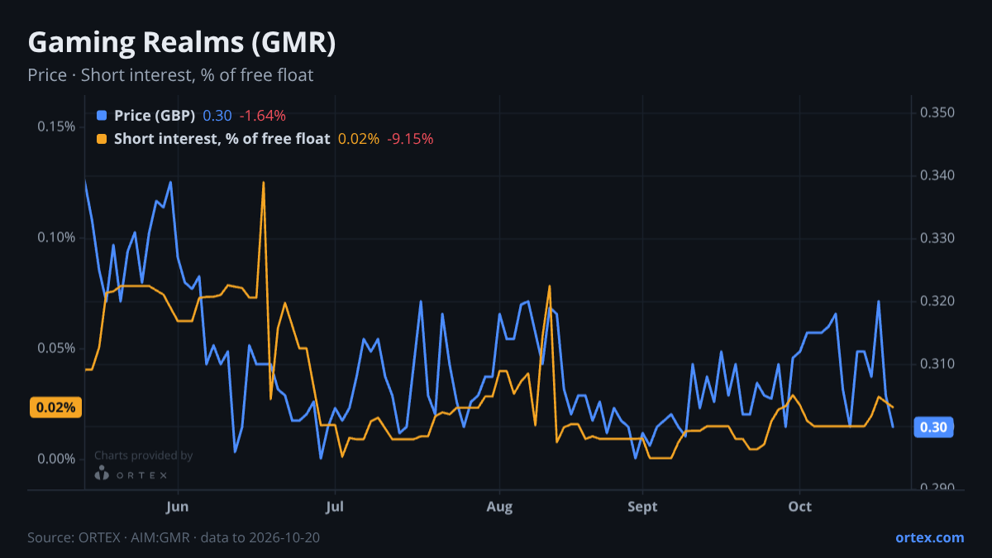This screenshot has width=992, height=558.
Task: Toggle the Short interest, % of free float legend
Action: point(222,139)
